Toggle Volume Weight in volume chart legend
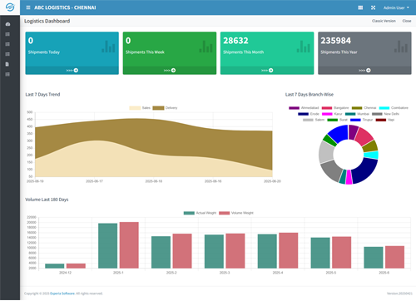The width and height of the screenshot is (416, 301). 236,213
